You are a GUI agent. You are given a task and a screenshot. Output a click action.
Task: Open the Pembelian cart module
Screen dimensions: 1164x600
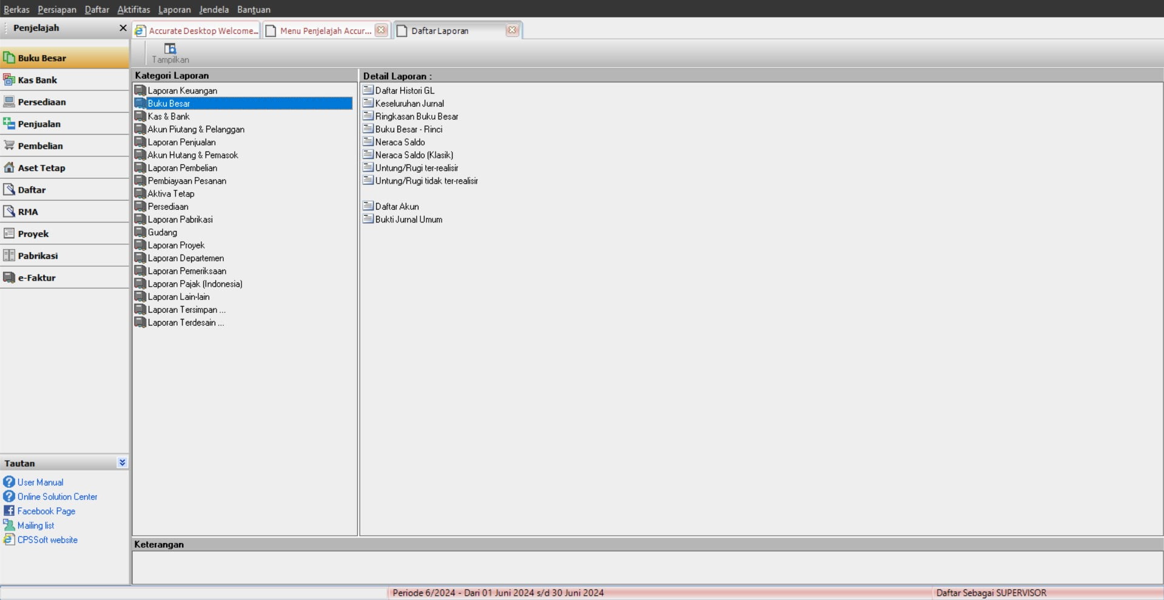40,146
